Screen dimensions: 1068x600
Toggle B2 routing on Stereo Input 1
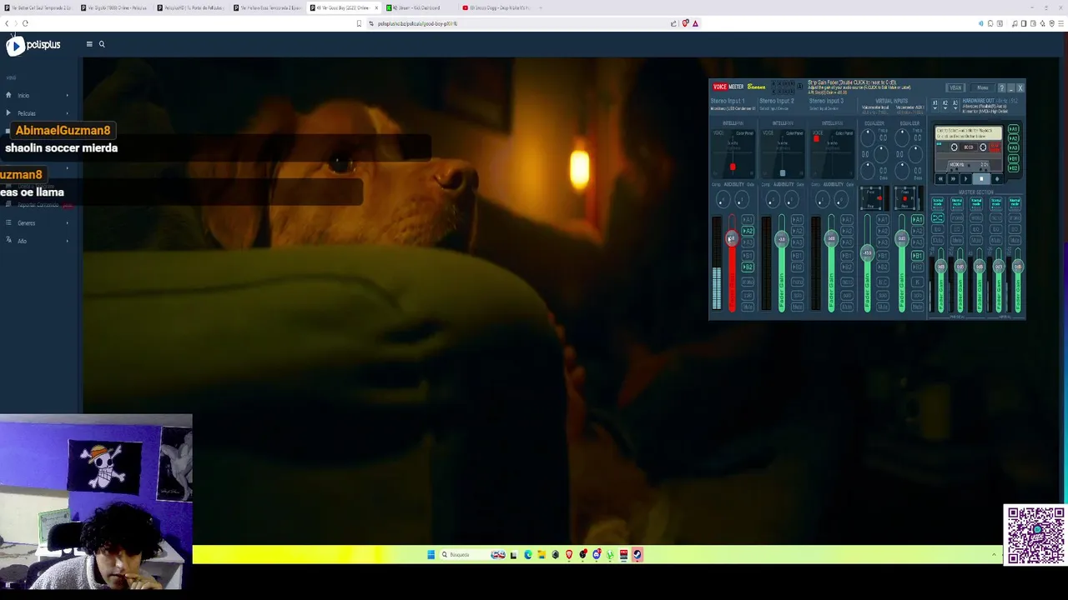tap(748, 267)
